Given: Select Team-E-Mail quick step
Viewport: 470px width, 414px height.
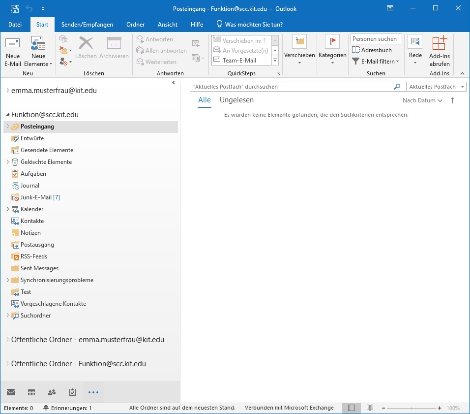Looking at the screenshot, I should 239,61.
